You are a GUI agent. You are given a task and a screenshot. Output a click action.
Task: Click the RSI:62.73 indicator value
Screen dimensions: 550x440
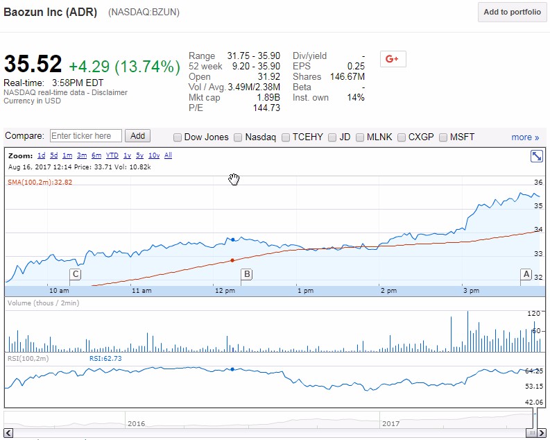point(105,359)
